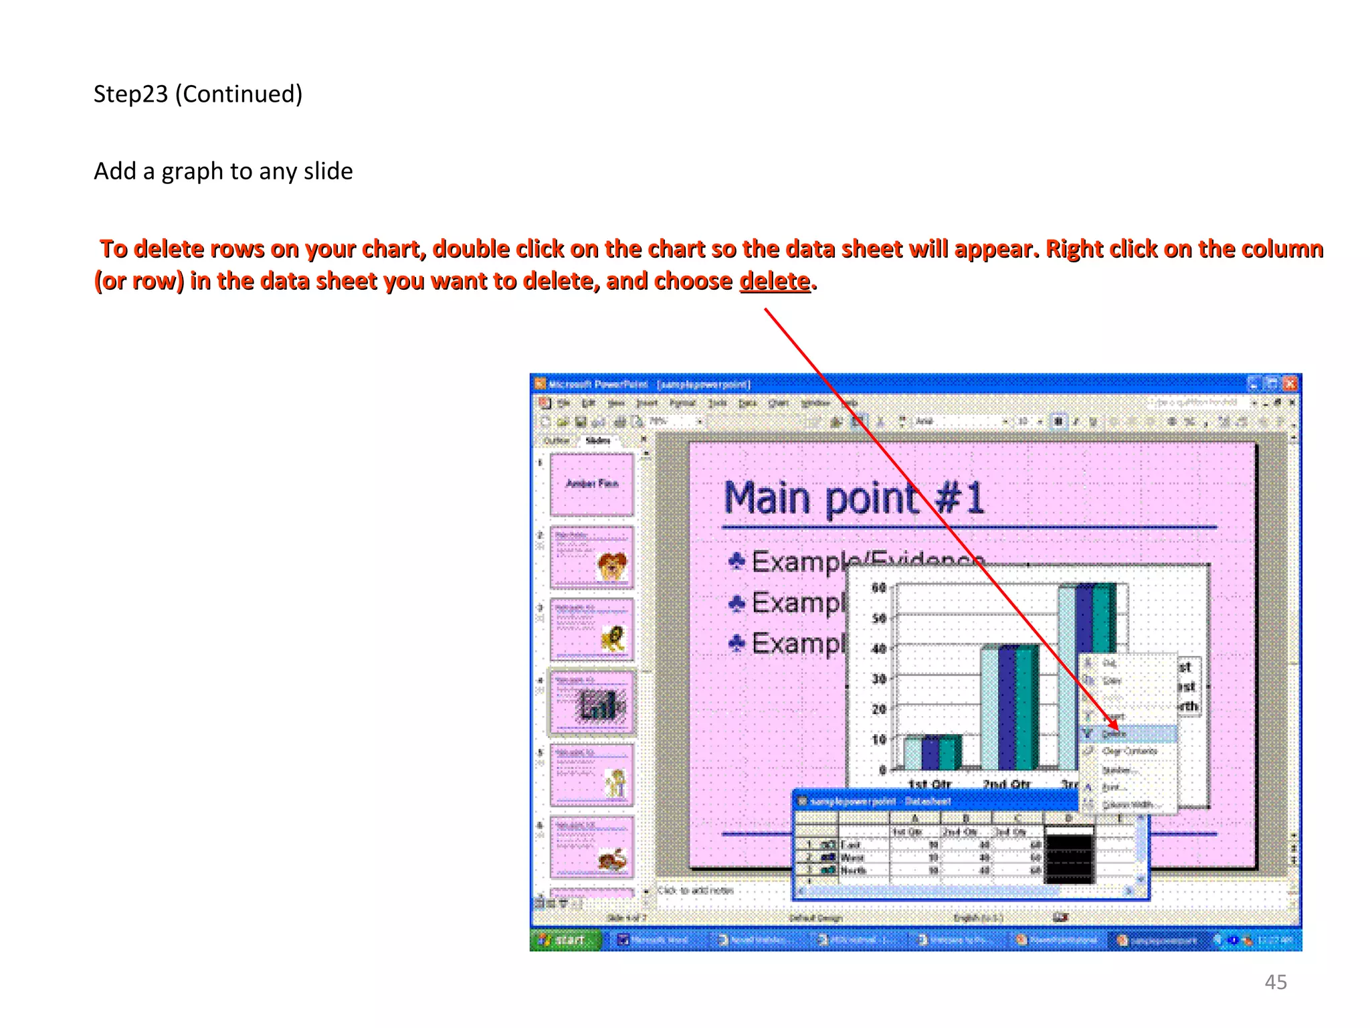
Task: Click the system tray clock
Action: [1276, 940]
